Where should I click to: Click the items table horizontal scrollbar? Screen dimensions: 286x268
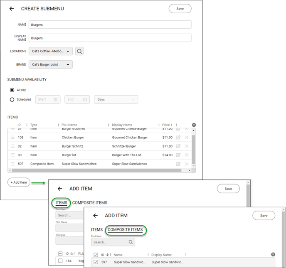97,170
